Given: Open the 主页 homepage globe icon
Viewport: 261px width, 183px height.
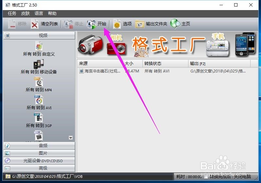Looking at the screenshot, I should 175,24.
